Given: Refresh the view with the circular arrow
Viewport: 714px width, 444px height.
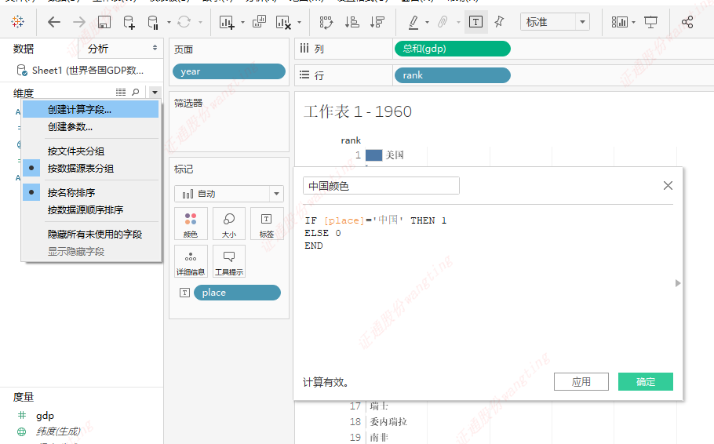Looking at the screenshot, I should [184, 22].
